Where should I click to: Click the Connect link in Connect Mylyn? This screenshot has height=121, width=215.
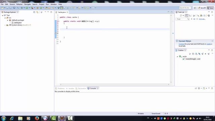click(182, 44)
